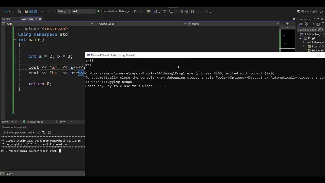Select the Prog1.cpp editor tab
325x183 pixels.
(x=27, y=19)
